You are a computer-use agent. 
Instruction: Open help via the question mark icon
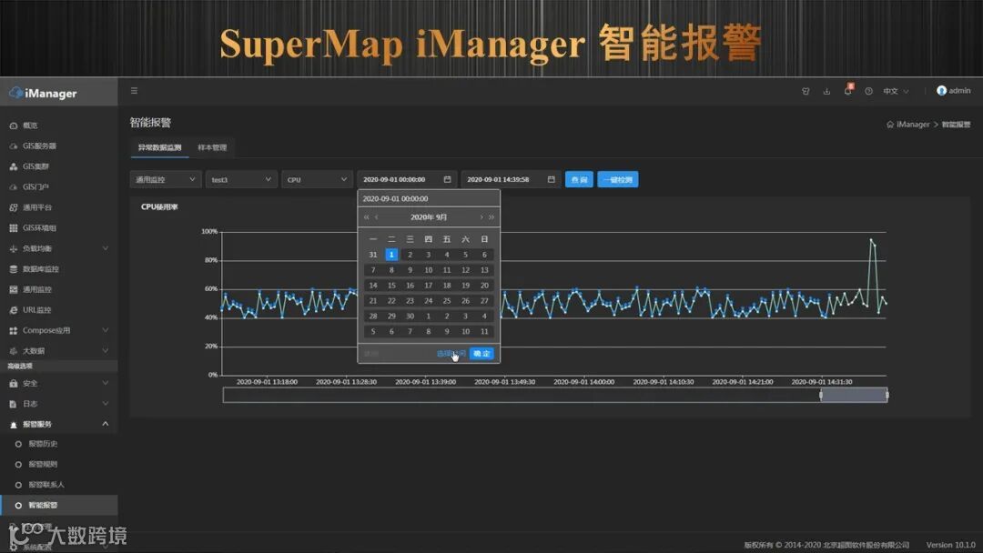[x=869, y=92]
